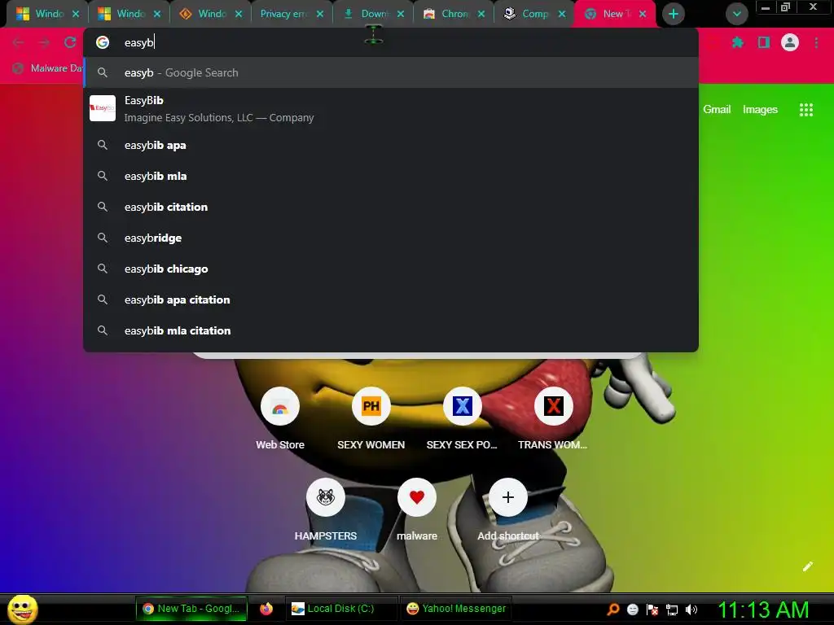
Task: Click the forward navigation arrow
Action: pos(44,42)
